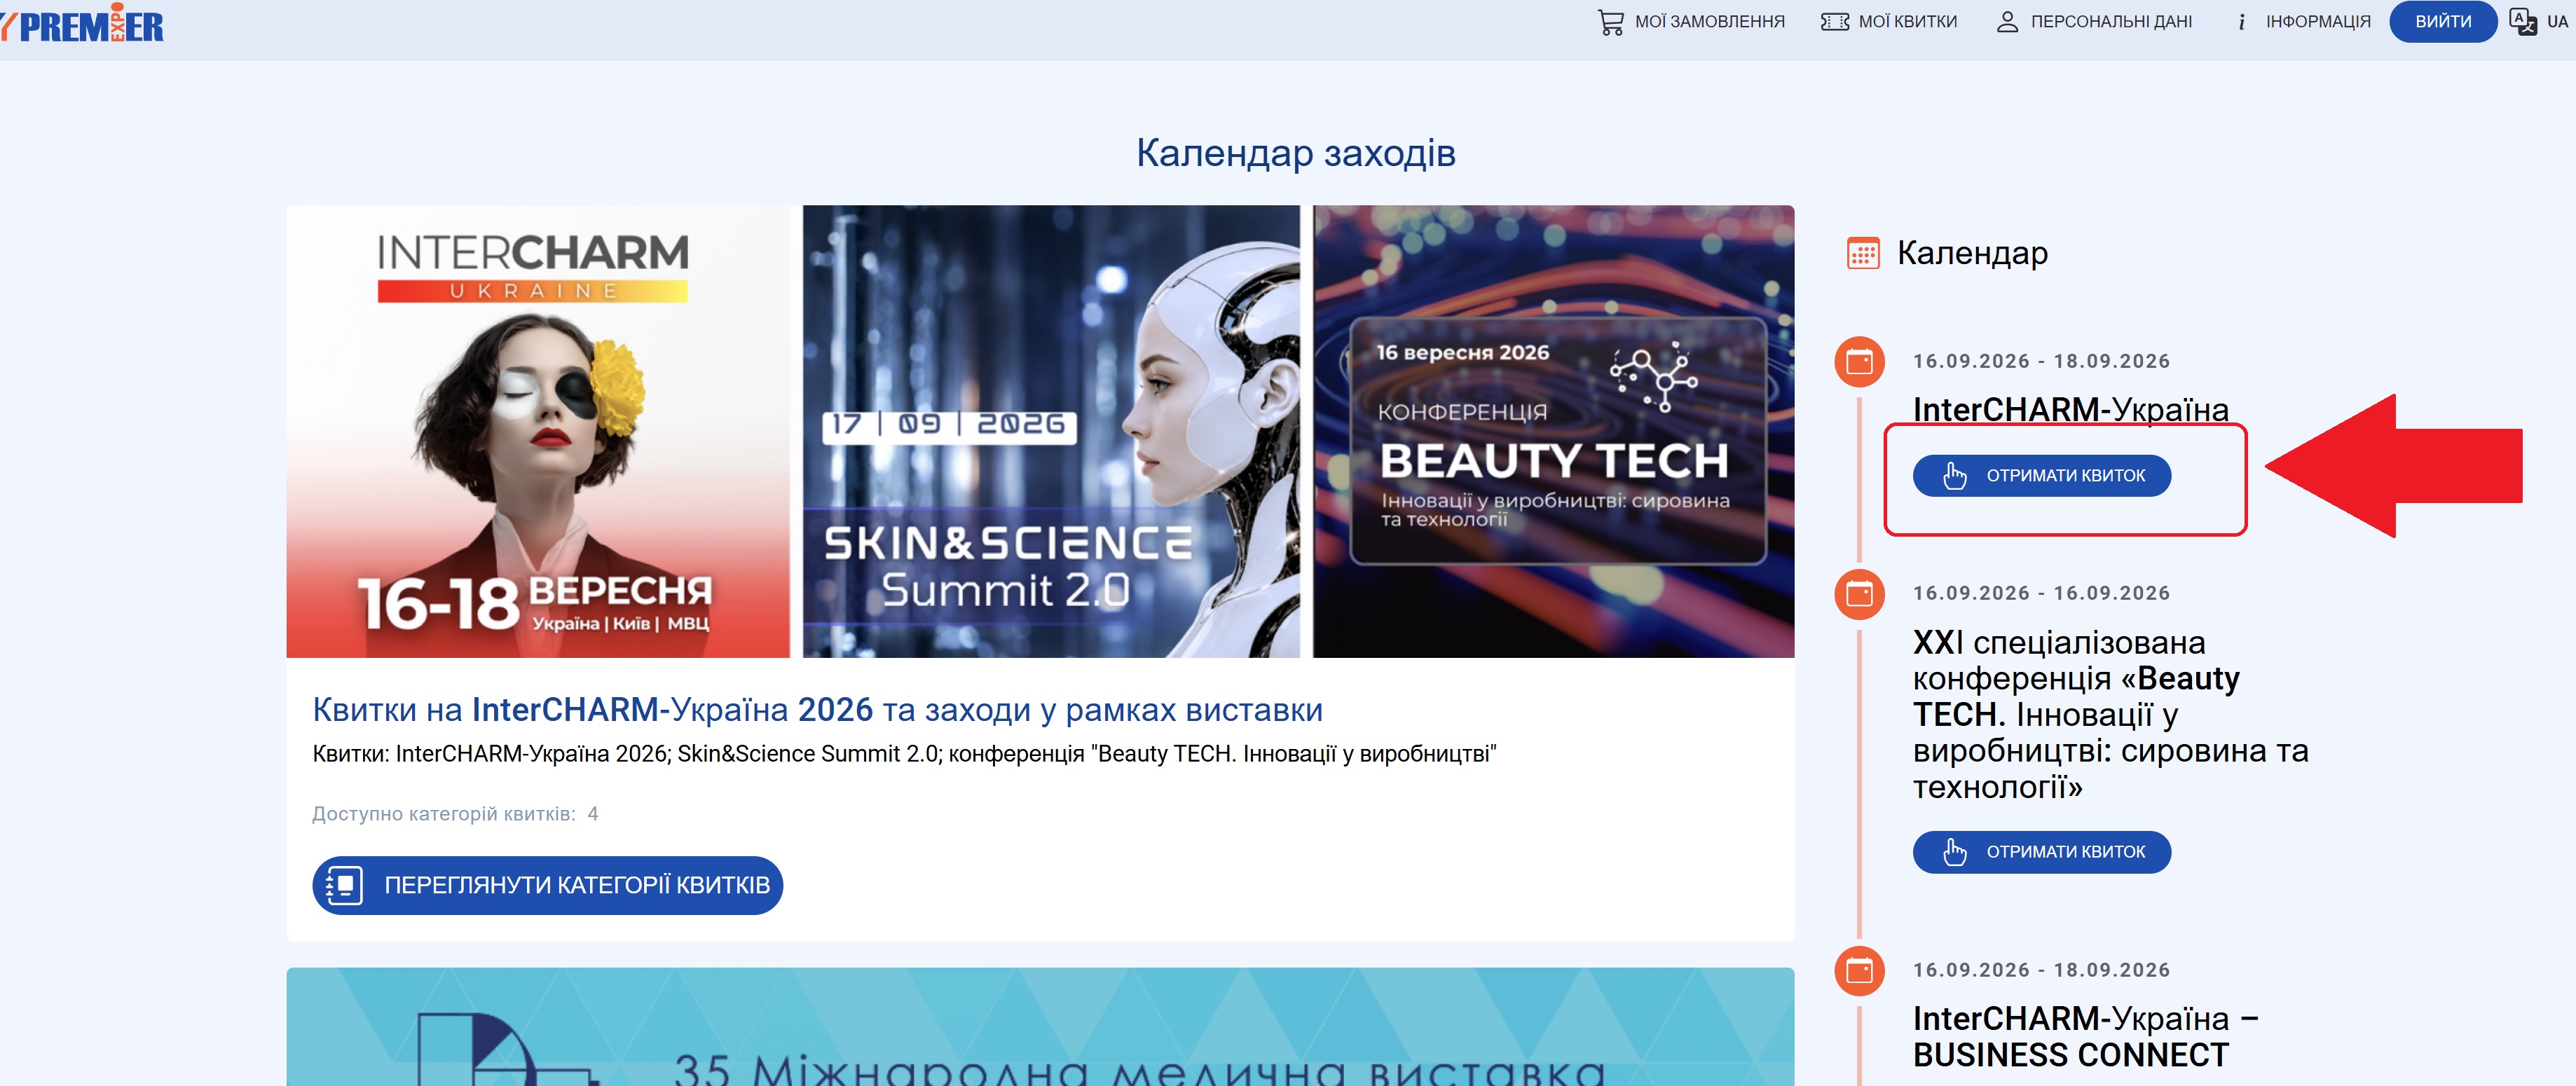Open the personal data user icon
This screenshot has height=1086, width=2576.
coord(2006,22)
